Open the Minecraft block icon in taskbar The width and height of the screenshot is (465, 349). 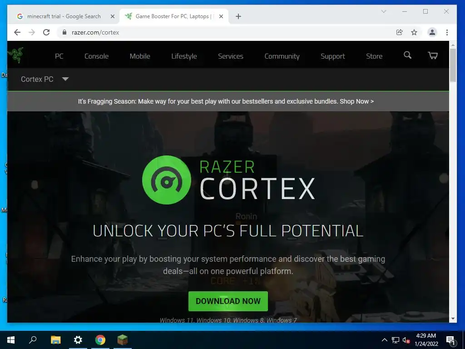click(123, 340)
